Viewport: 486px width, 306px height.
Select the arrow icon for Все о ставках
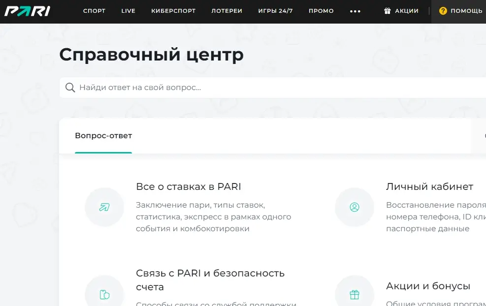[x=104, y=207]
